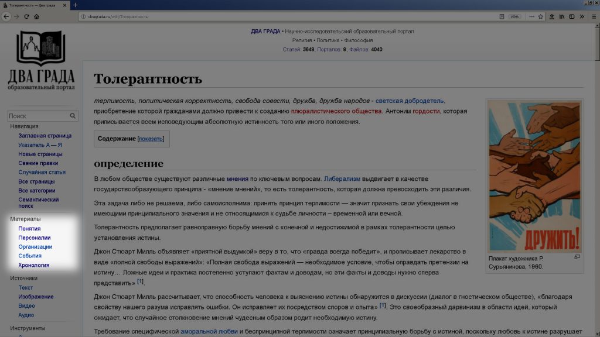600x337 pixels.
Task: Open the Library icon in toolbar
Action: [562, 16]
